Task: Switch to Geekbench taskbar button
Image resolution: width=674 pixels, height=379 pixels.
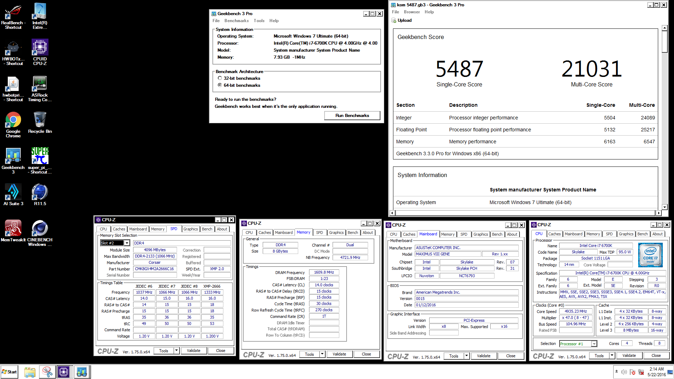Action: pos(82,372)
